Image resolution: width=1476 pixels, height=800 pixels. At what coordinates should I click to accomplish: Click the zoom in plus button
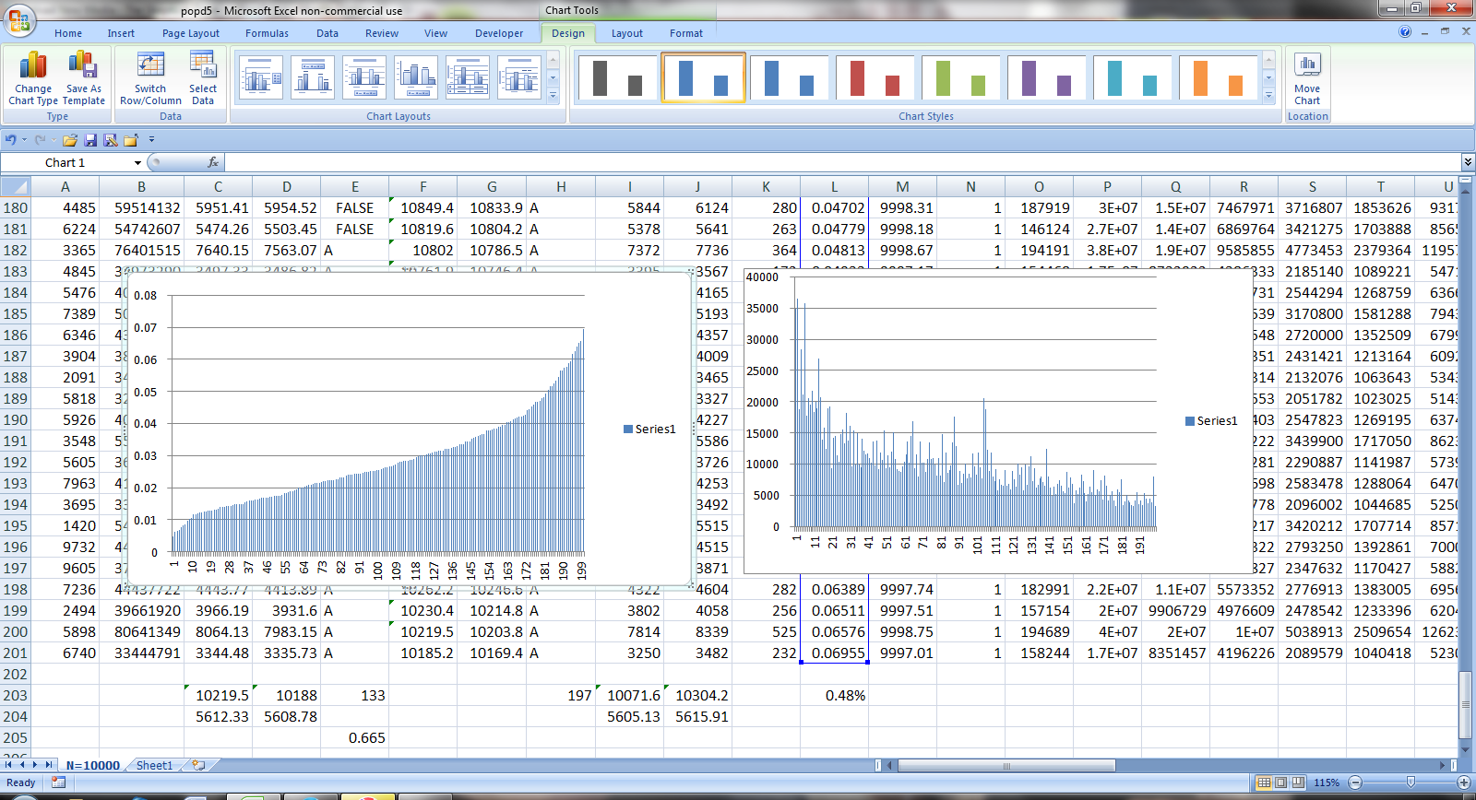pos(1463,782)
